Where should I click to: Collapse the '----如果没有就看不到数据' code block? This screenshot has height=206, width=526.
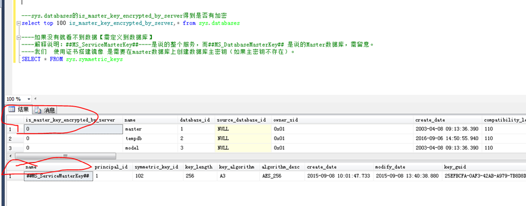19,37
